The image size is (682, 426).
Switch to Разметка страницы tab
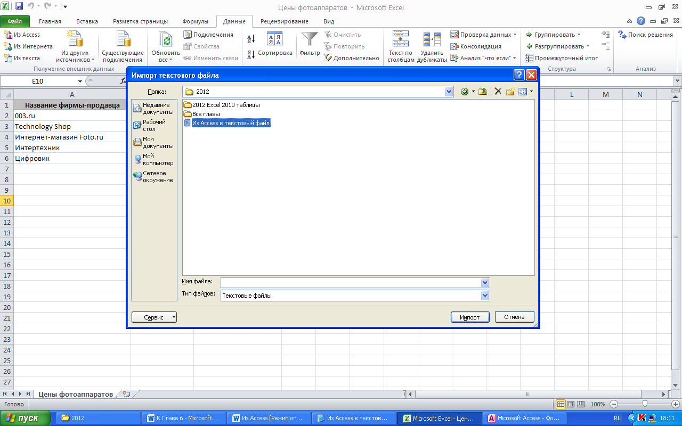click(140, 21)
